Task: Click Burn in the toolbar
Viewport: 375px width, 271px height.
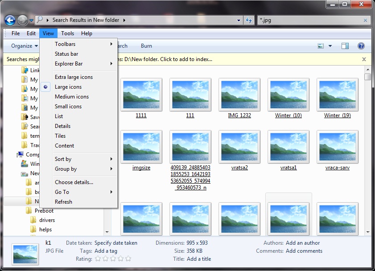Action: [146, 46]
